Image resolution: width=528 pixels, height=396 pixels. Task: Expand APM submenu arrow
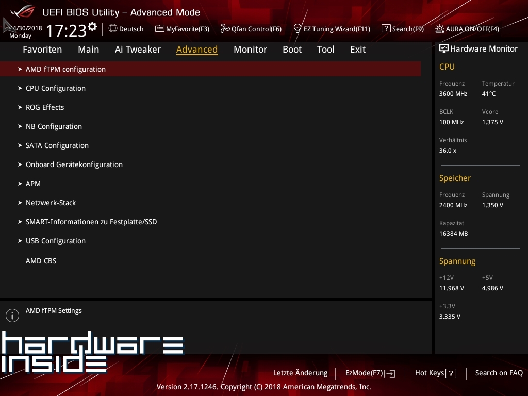pyautogui.click(x=20, y=184)
